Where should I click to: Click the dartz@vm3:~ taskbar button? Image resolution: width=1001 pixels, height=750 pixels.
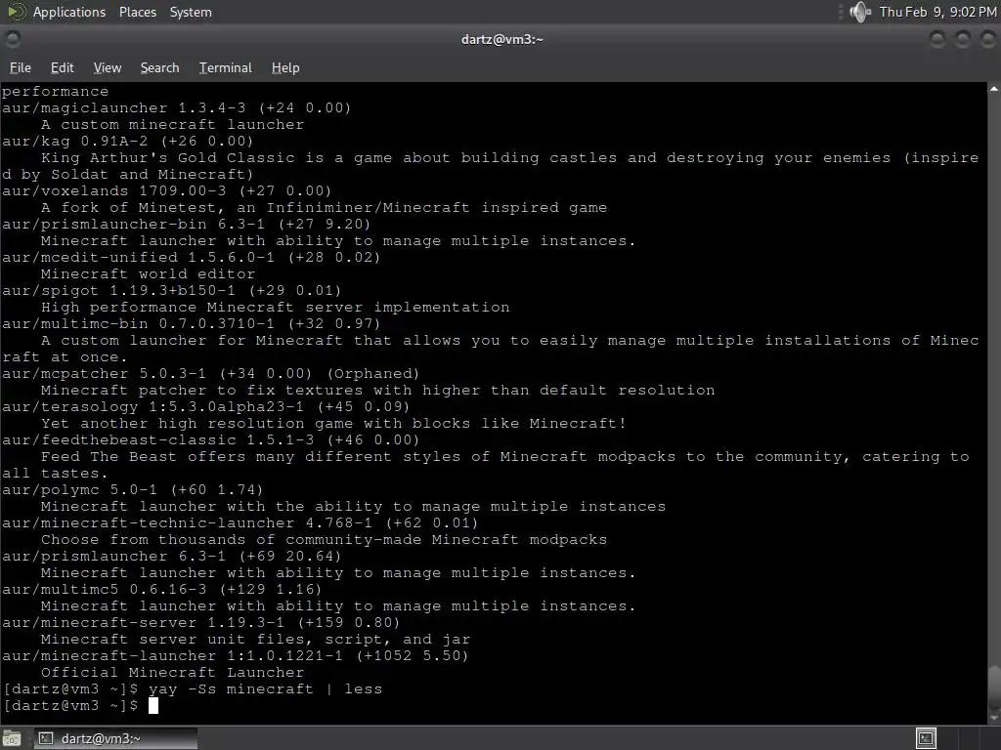point(115,738)
